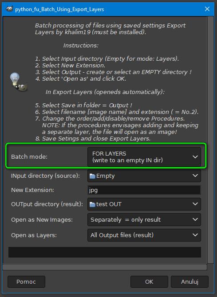Viewport: 217px width, 297px height.
Task: Open the INput directory (source) dropdown
Action: 144,176
